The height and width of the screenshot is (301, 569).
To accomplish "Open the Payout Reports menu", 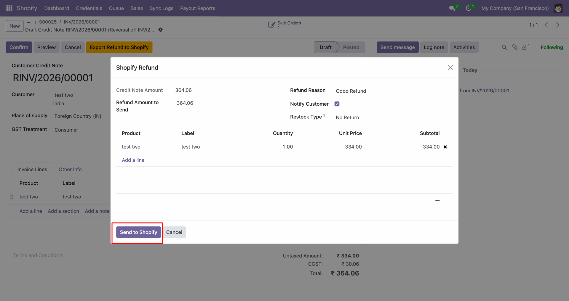I will pyautogui.click(x=198, y=8).
